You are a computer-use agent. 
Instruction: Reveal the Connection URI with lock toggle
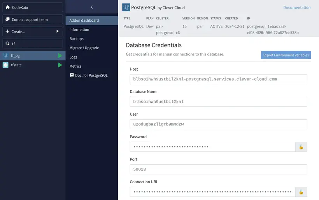click(x=301, y=192)
